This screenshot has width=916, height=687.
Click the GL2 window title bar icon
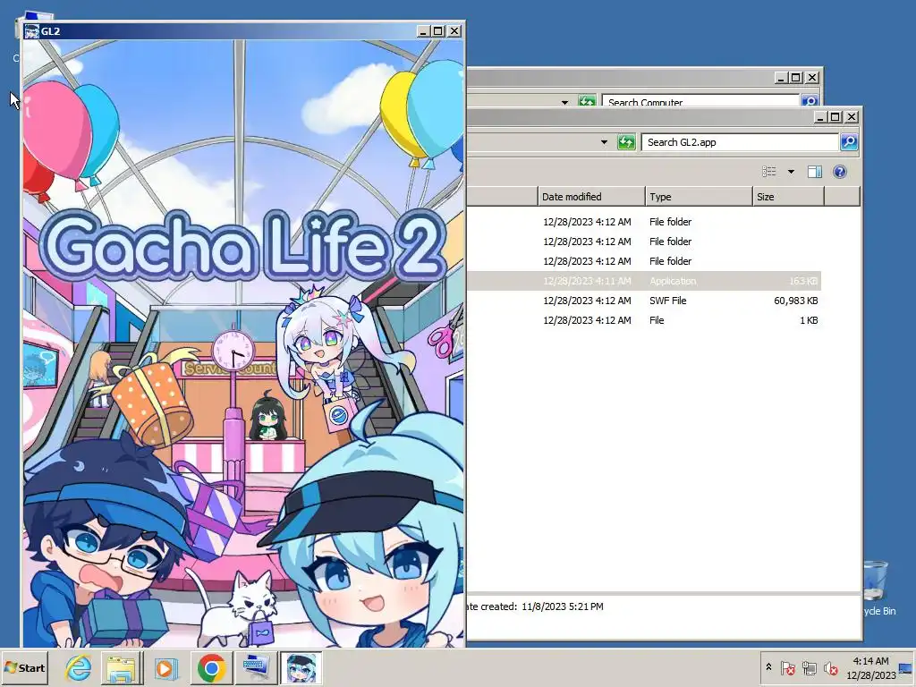click(32, 31)
